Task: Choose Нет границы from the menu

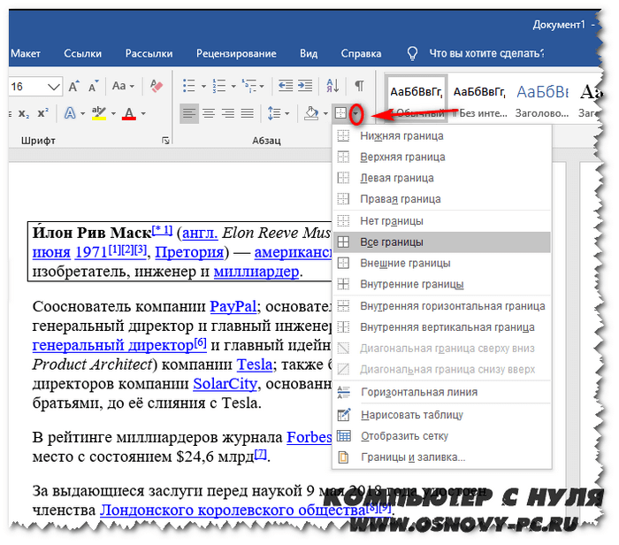Action: [x=442, y=221]
